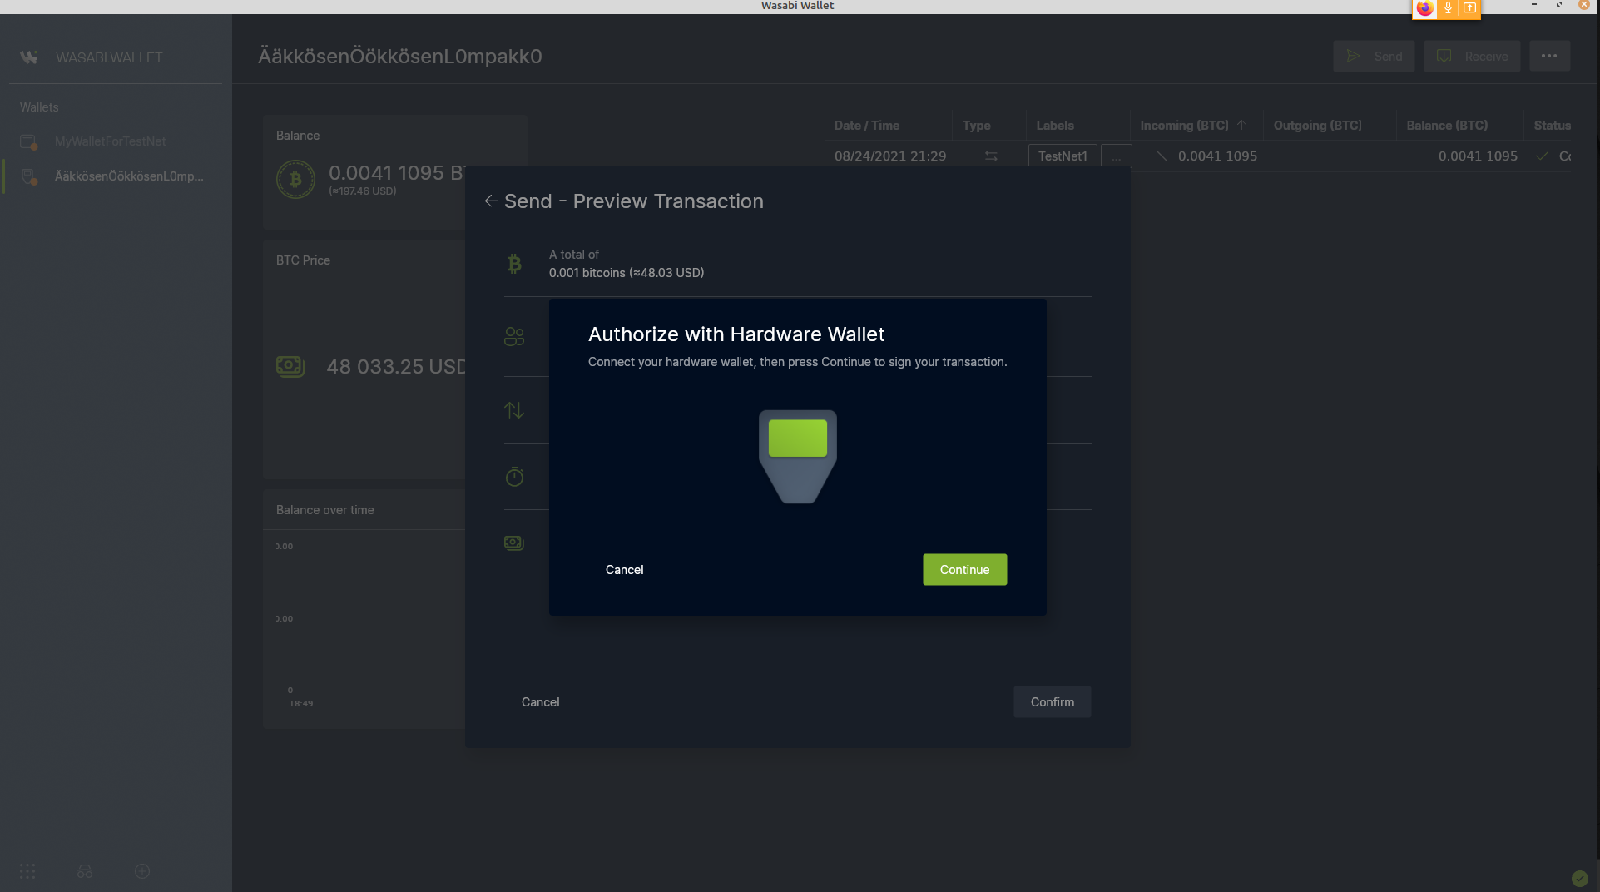Sort by Type column header
Viewport: 1600px width, 892px height.
pos(976,126)
